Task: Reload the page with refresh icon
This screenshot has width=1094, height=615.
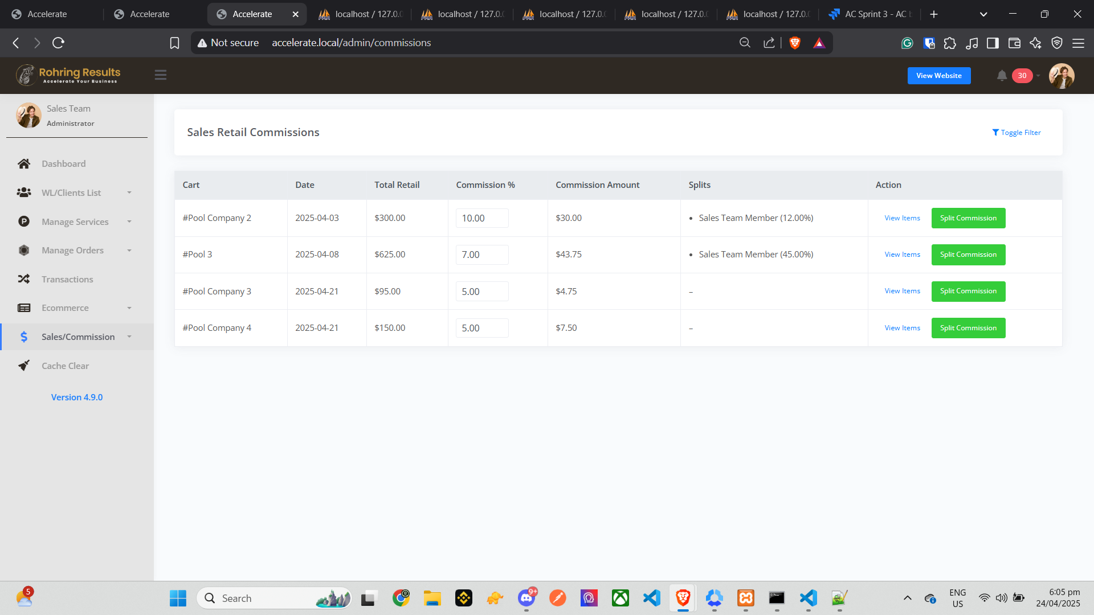Action: pos(58,43)
